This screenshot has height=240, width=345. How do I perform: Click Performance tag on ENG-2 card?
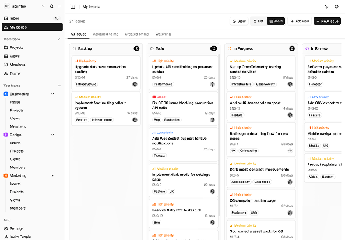[163, 84]
